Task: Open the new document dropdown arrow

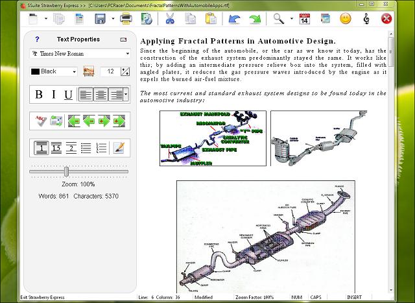Action: pos(46,19)
